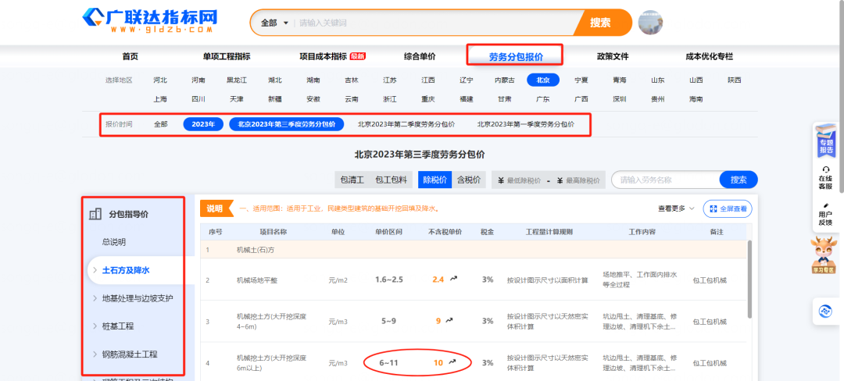Image resolution: width=844 pixels, height=381 pixels.
Task: Click trend arrow beside price 10
Action: 451,363
